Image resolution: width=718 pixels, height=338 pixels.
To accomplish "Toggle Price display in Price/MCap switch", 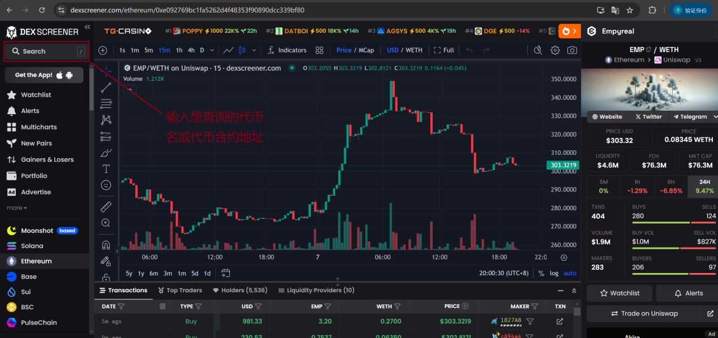I will tap(344, 50).
